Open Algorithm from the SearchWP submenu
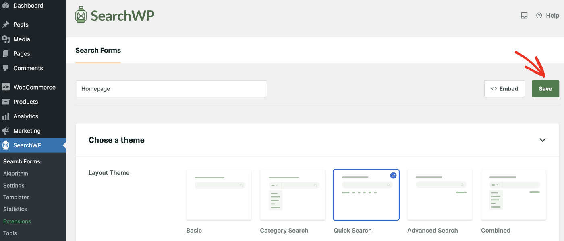The width and height of the screenshot is (564, 241). tap(15, 173)
